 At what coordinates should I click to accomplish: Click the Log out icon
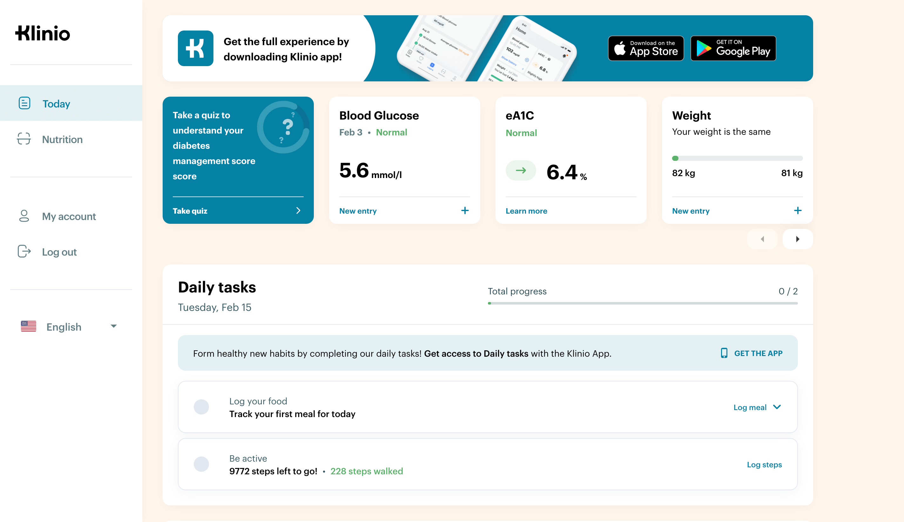pos(24,252)
